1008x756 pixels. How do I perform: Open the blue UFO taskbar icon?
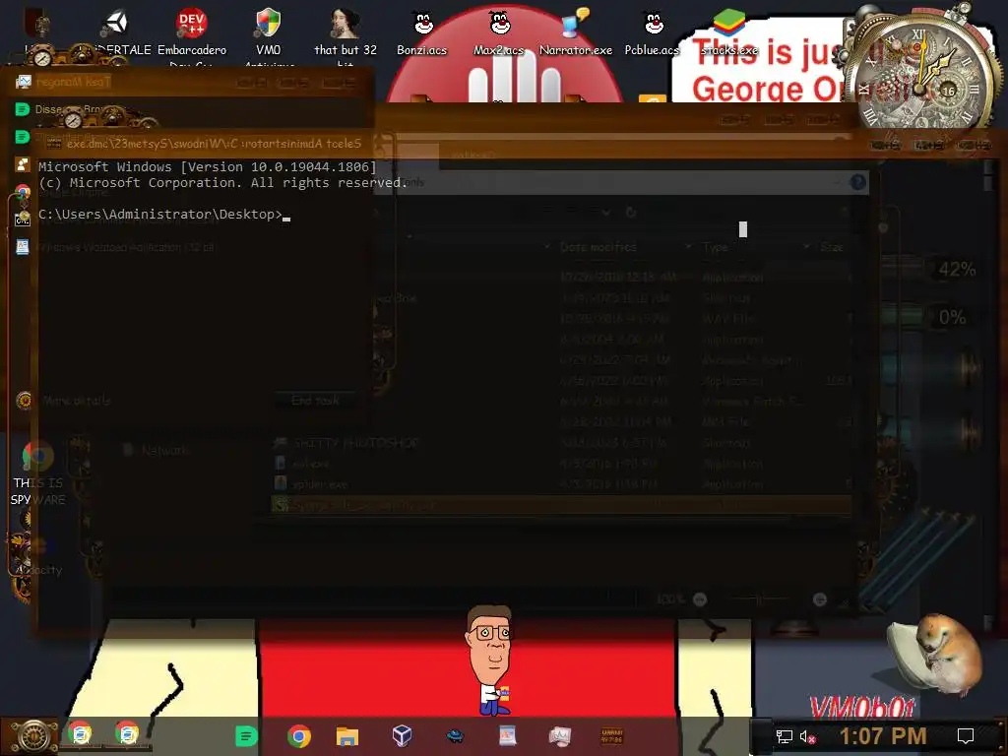click(455, 734)
